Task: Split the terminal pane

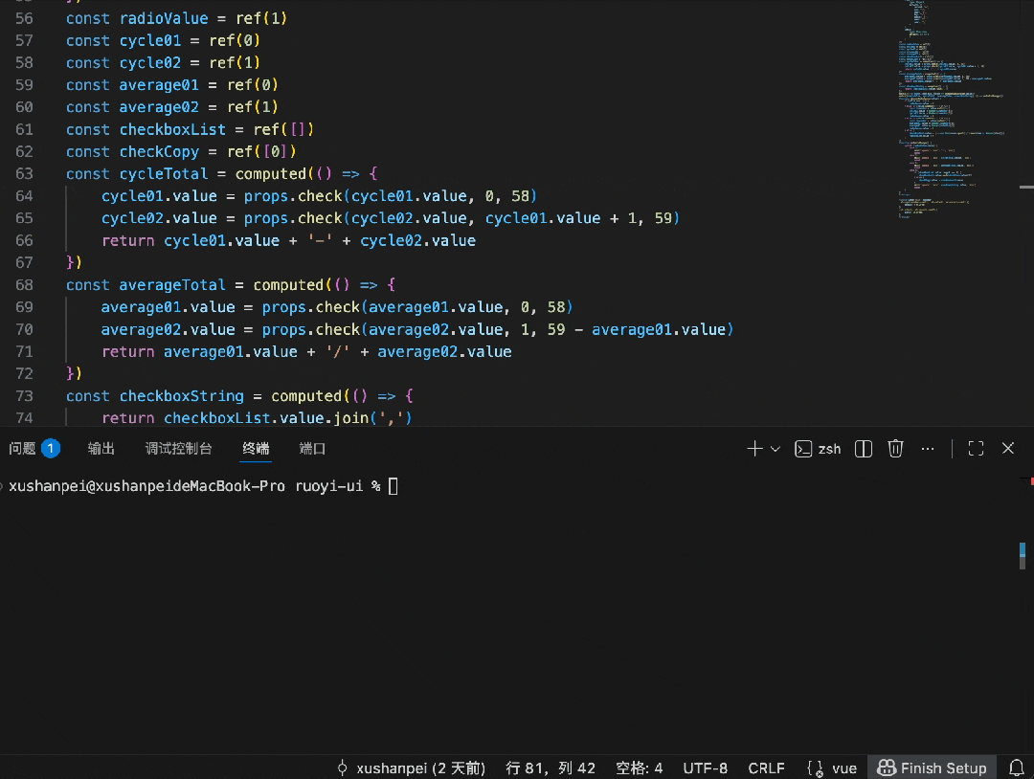Action: (863, 448)
